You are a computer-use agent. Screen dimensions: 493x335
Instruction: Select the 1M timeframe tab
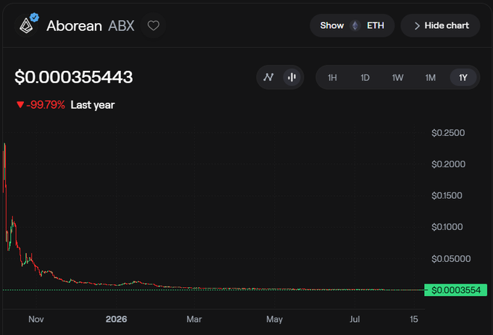tap(431, 77)
